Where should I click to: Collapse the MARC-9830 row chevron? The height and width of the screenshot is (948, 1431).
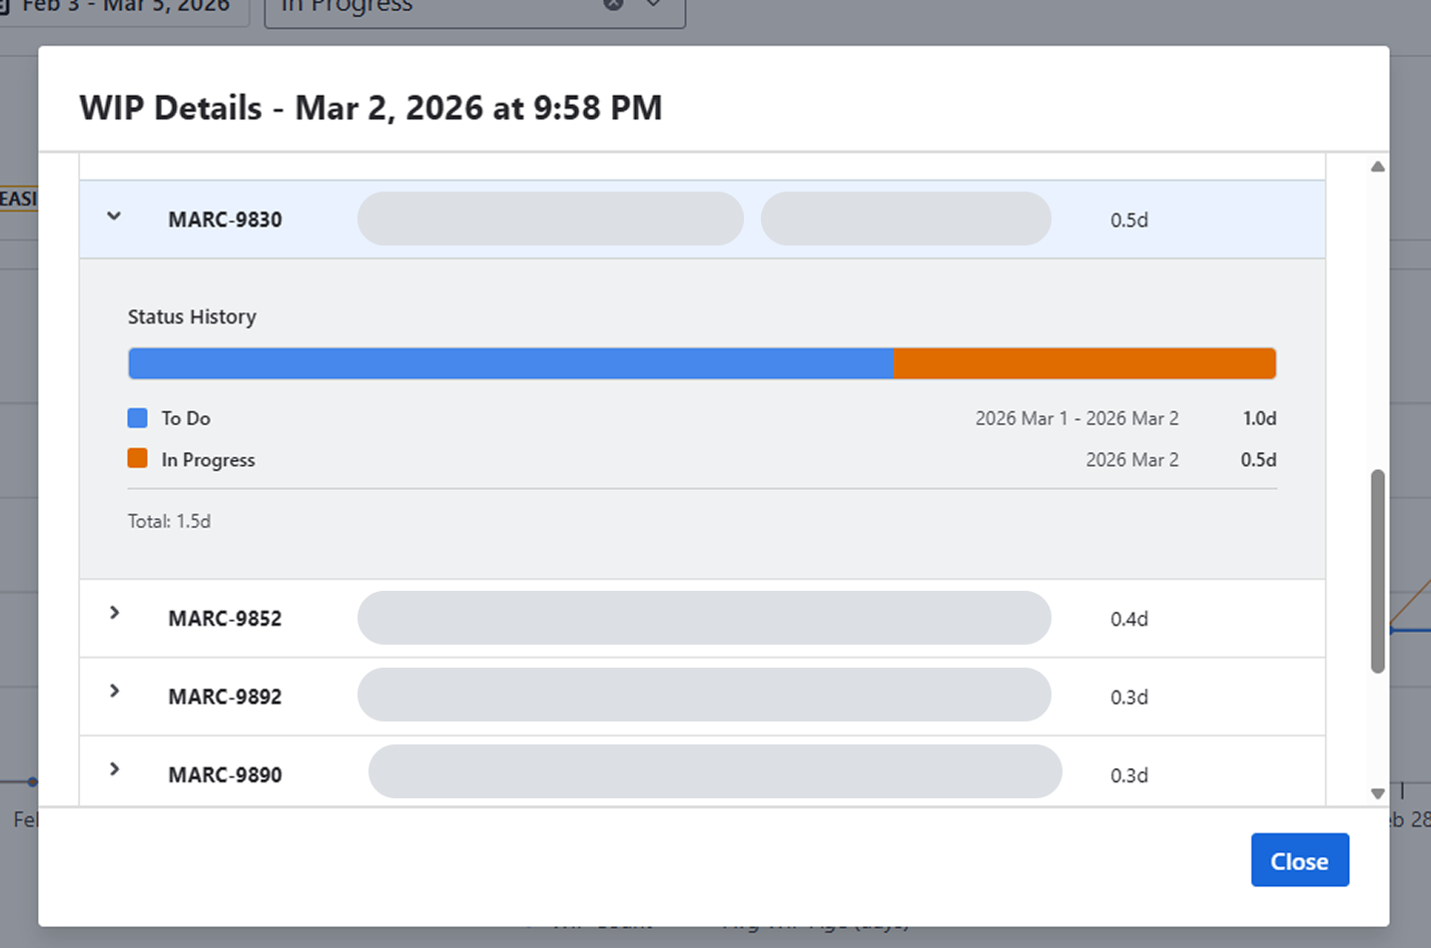(114, 217)
